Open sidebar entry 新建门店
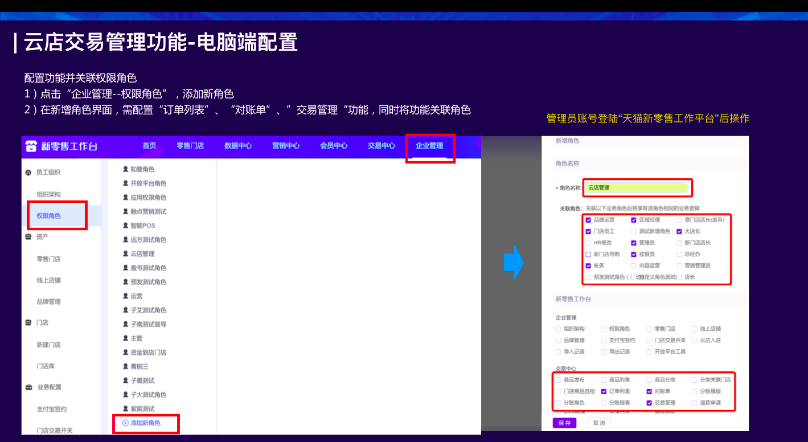The width and height of the screenshot is (808, 442). [x=49, y=345]
